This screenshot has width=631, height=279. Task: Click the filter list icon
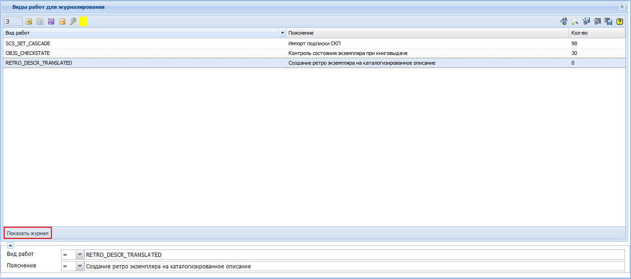coord(597,21)
